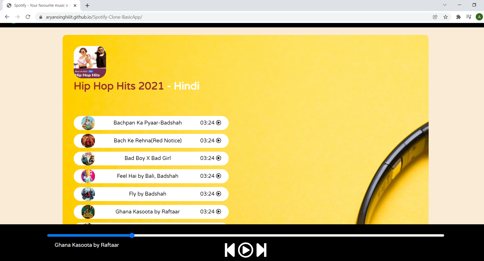This screenshot has height=261, width=484.
Task: Skip to the next track
Action: point(262,250)
